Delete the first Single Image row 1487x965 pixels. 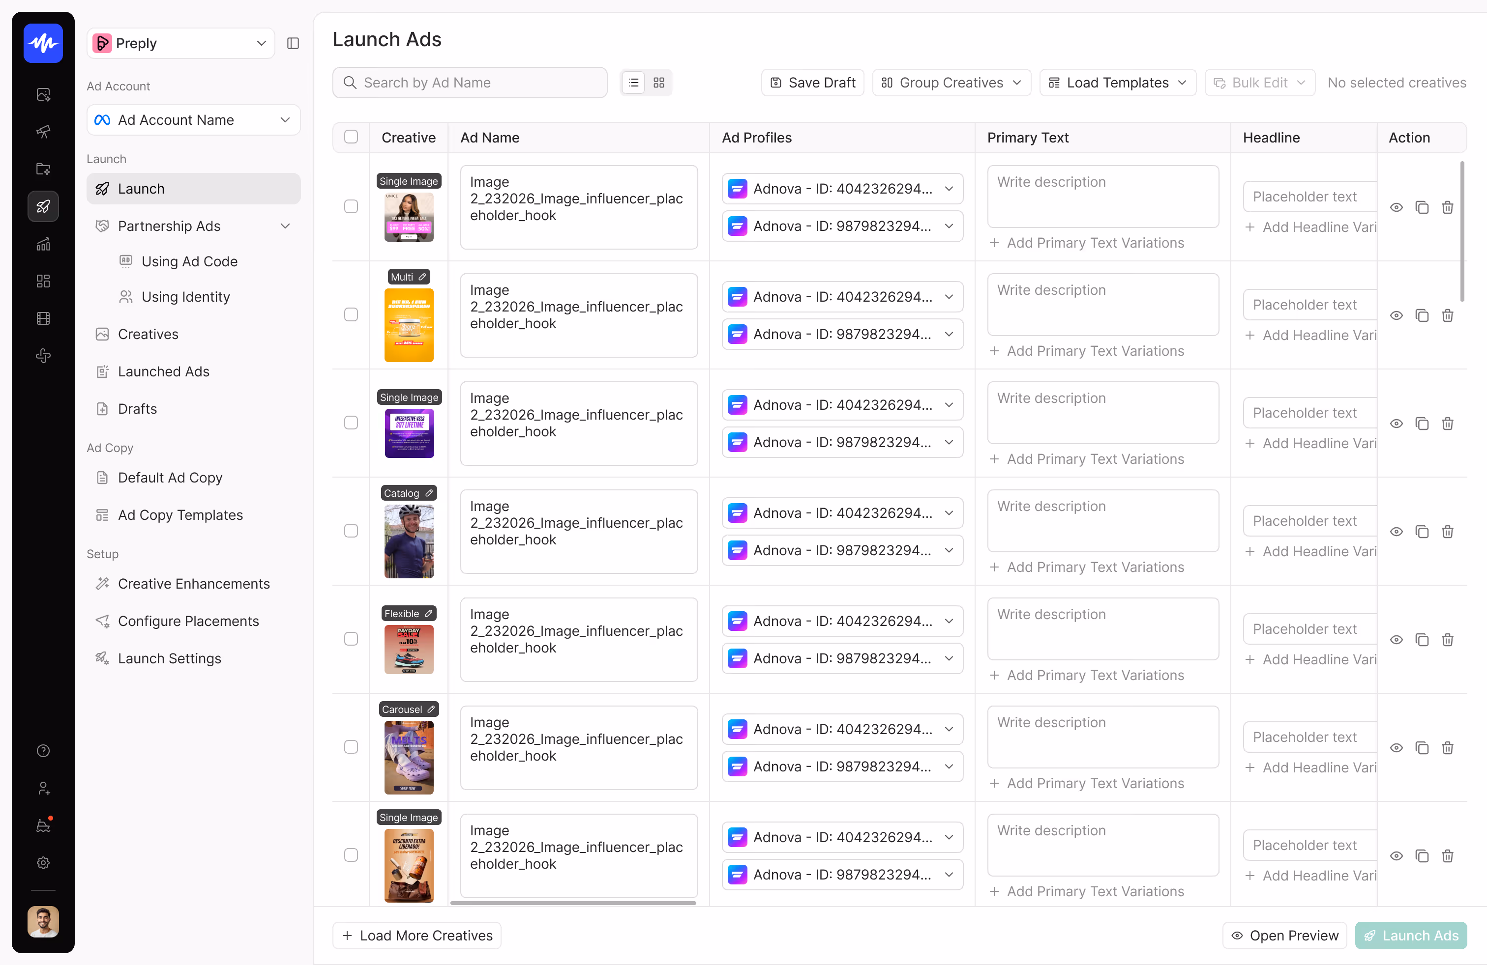(1447, 207)
